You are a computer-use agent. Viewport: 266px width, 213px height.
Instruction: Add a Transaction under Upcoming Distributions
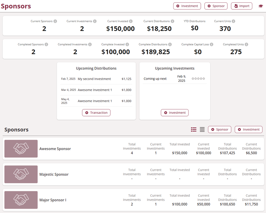coord(96,113)
